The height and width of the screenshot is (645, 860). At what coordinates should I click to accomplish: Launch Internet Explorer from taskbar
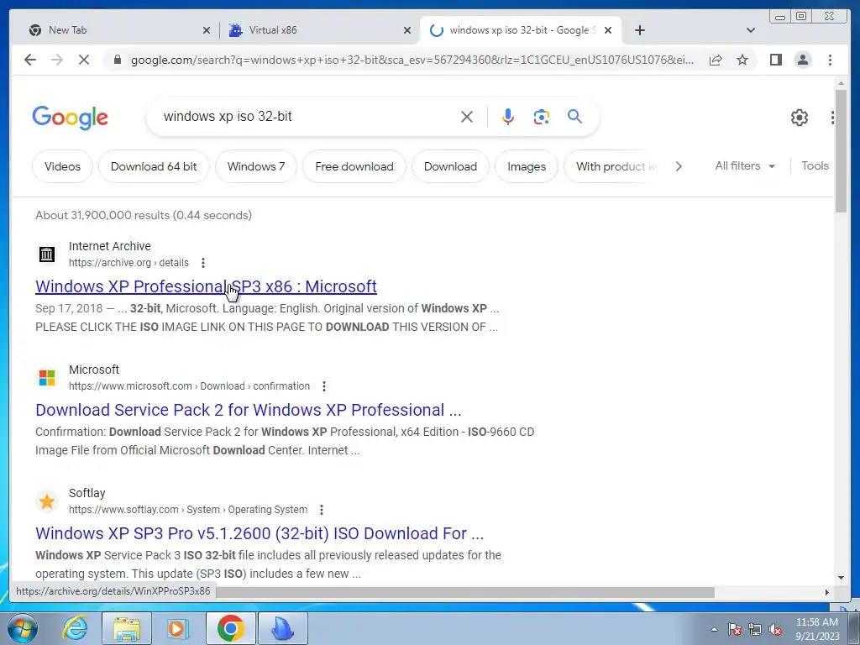tap(75, 628)
